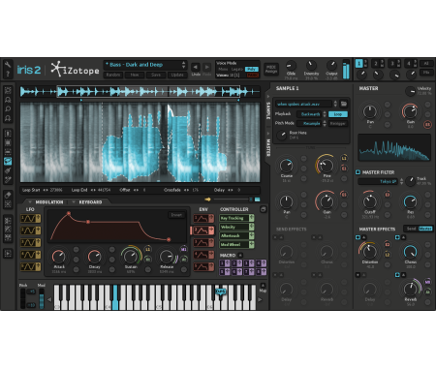The image size is (436, 368).
Task: Select the magic wand tool
Action: click(x=8, y=180)
